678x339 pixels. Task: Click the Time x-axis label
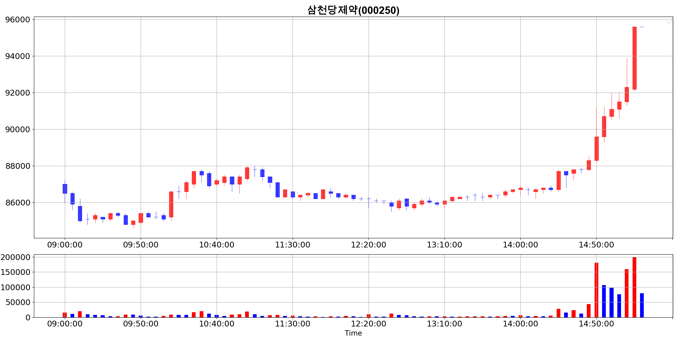[x=353, y=333]
